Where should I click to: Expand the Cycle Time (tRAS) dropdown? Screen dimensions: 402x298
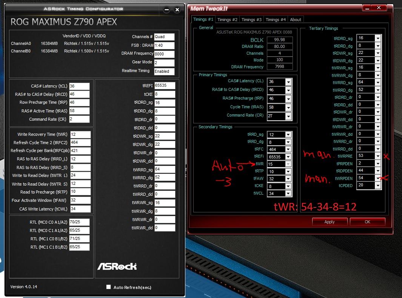(x=288, y=108)
